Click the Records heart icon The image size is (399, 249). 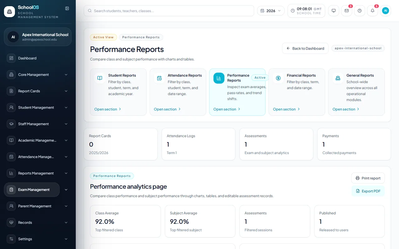[x=11, y=223]
